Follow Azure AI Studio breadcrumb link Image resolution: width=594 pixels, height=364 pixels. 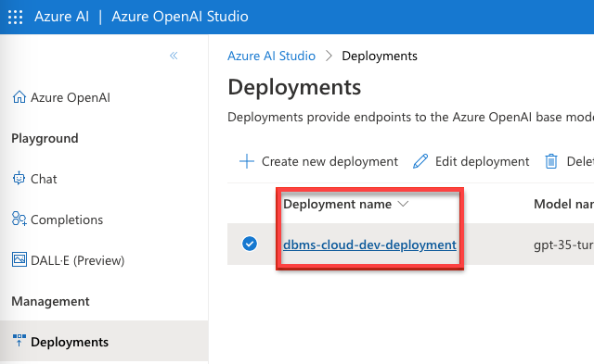[271, 56]
